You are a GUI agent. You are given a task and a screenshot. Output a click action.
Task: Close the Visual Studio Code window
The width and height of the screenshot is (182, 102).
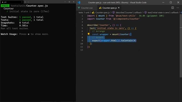[178, 3]
